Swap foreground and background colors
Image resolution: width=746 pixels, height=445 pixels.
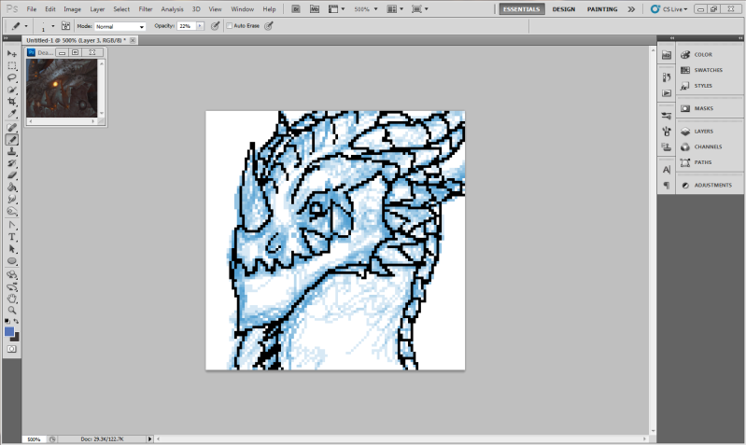click(16, 321)
